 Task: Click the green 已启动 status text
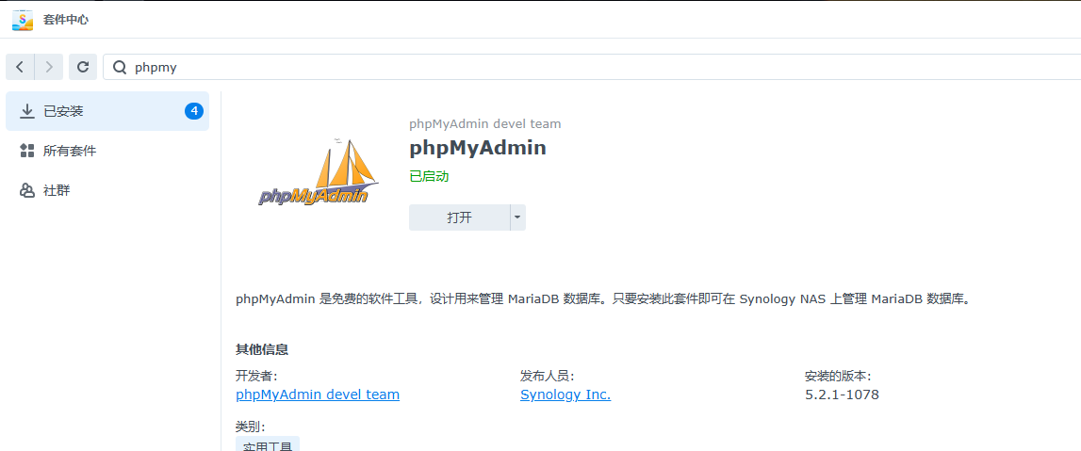429,176
